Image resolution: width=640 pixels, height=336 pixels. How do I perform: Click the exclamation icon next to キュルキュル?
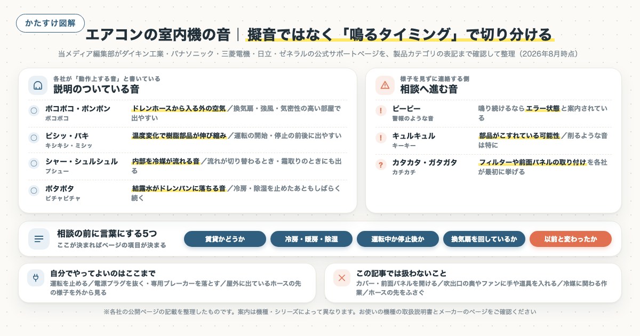click(381, 138)
